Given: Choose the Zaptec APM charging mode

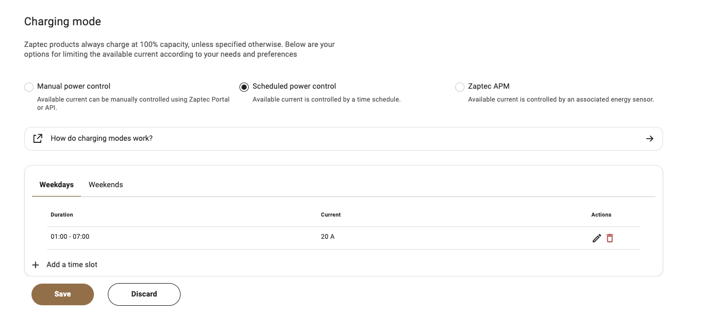Looking at the screenshot, I should (x=459, y=87).
